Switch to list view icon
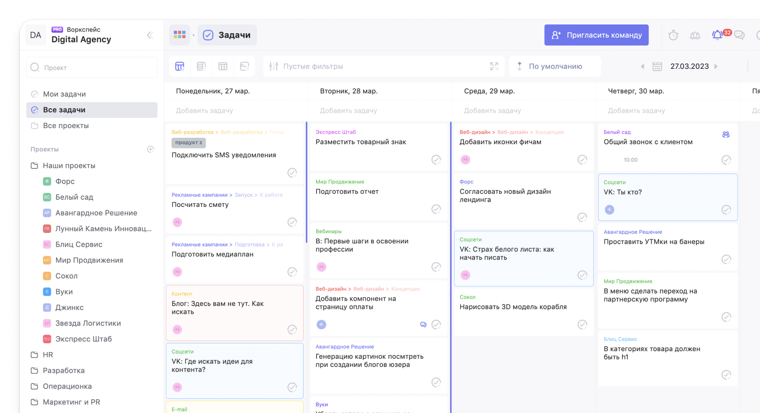 pos(201,66)
